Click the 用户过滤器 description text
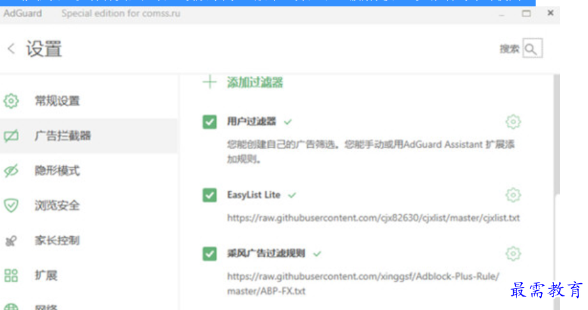 (x=370, y=152)
